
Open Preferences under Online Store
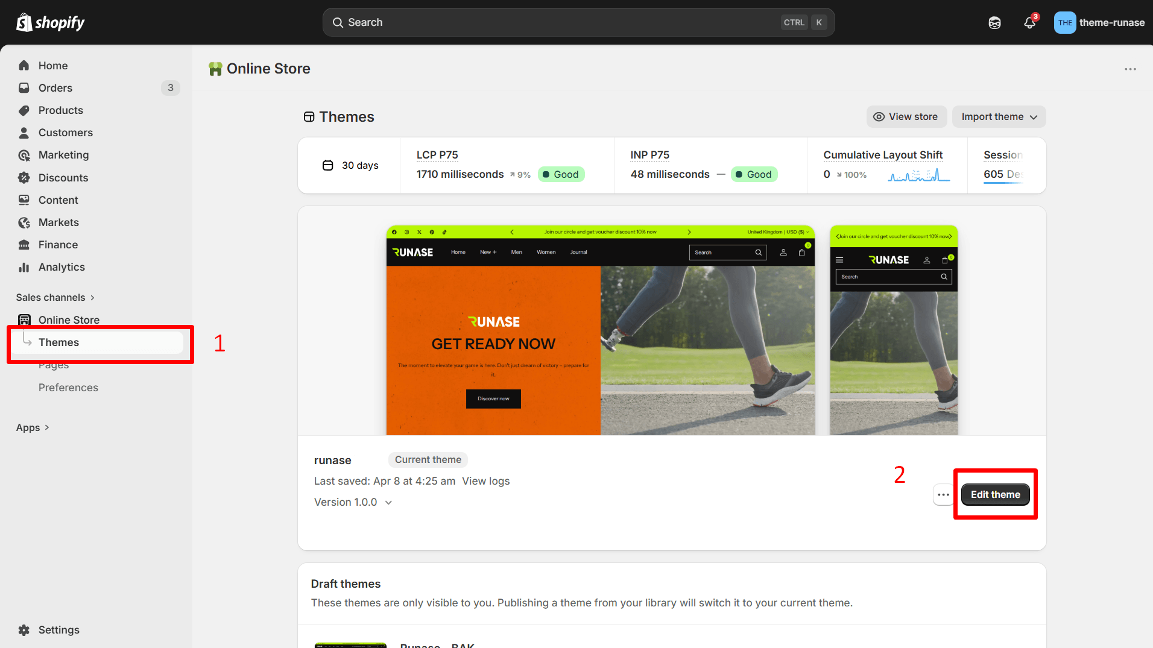(68, 388)
